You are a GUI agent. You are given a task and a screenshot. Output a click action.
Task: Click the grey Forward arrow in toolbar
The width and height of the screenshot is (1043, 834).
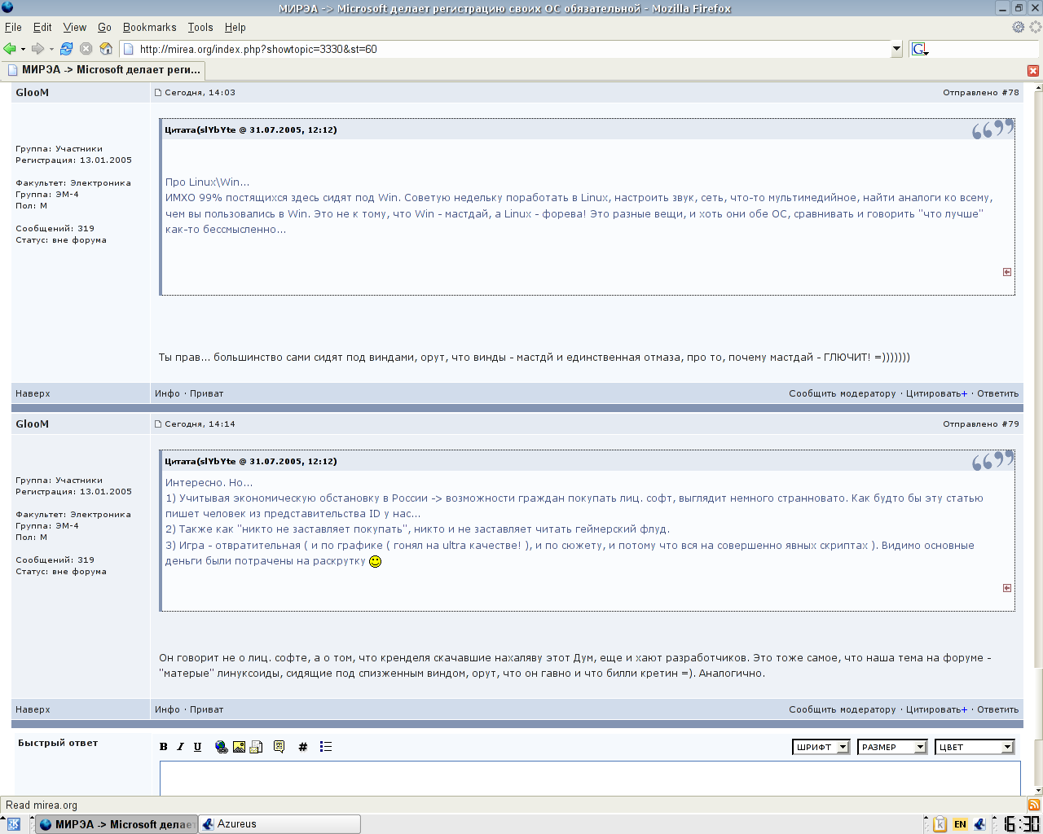click(x=37, y=49)
